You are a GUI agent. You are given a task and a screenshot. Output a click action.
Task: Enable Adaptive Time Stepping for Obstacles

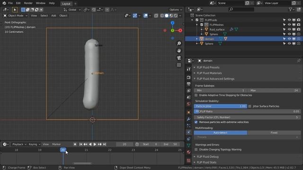point(196,95)
